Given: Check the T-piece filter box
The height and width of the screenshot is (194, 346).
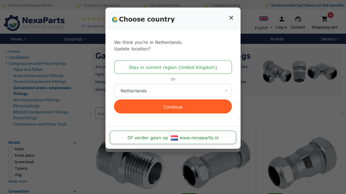Looking at the screenshot, I should pos(10,169).
